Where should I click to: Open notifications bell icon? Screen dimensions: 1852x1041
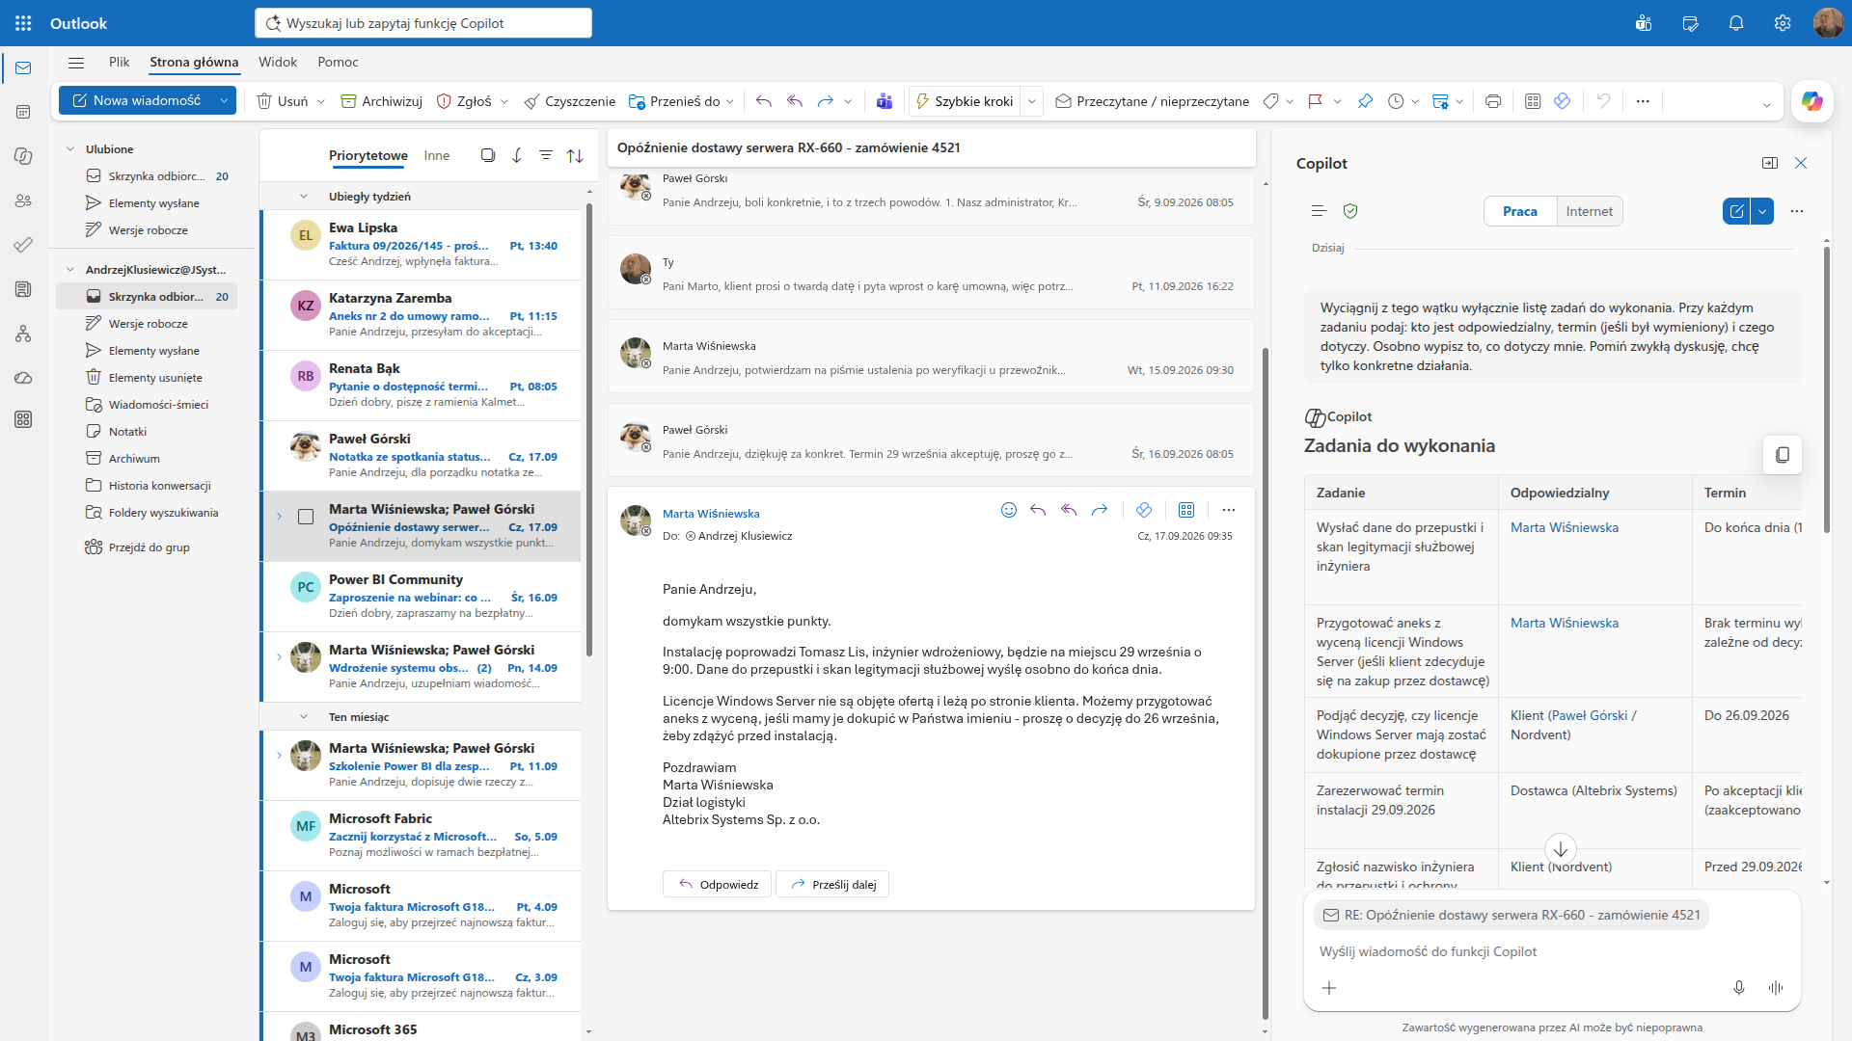point(1736,23)
